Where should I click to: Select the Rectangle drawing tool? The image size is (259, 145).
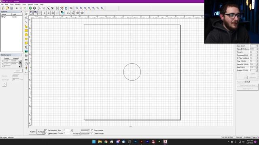click(x=26, y=31)
